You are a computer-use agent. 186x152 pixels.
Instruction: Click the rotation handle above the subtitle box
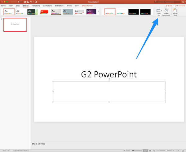pos(109,79)
